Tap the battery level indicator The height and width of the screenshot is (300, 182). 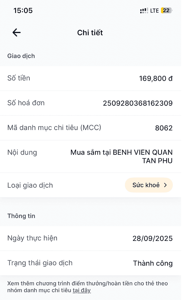(x=166, y=11)
